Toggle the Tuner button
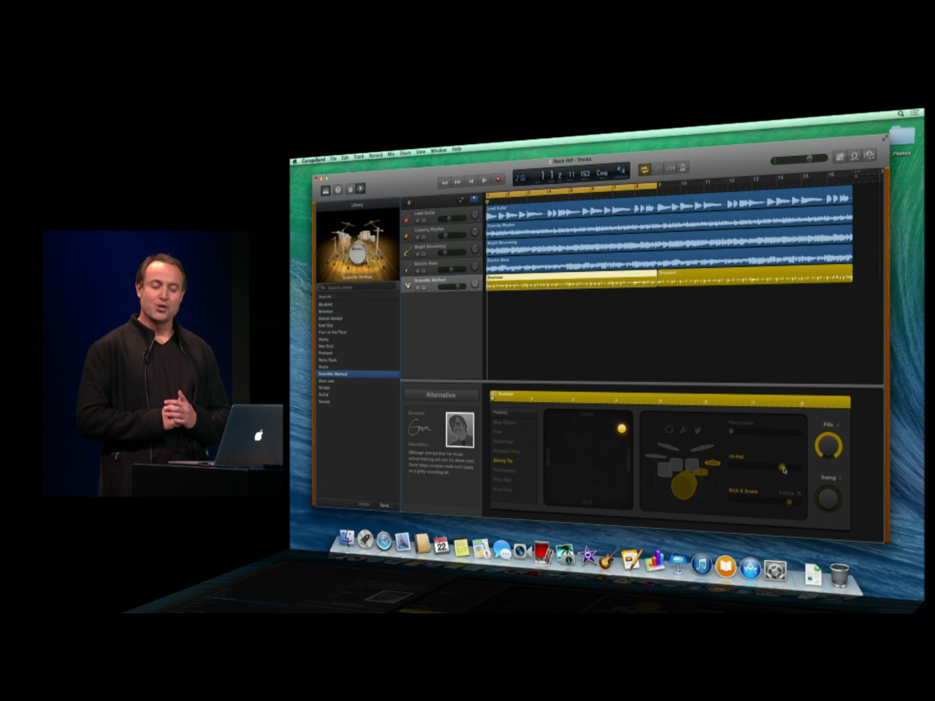The image size is (935, 701). point(657,169)
